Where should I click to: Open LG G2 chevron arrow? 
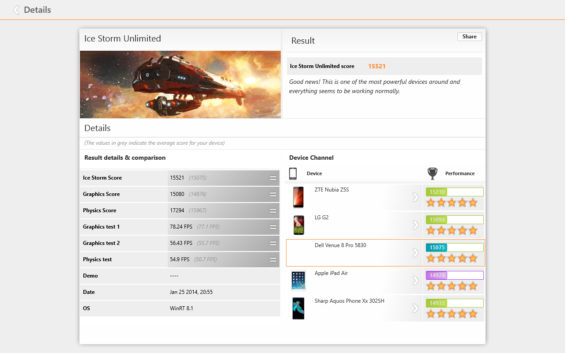[415, 225]
